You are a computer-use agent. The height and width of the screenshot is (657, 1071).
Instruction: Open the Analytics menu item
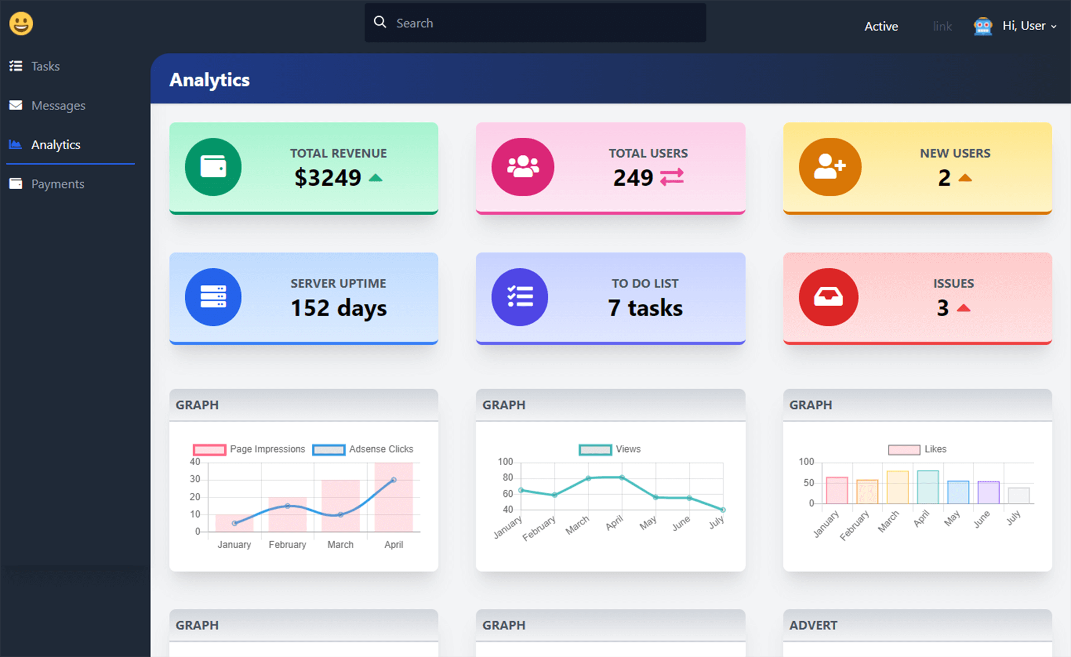pos(56,144)
